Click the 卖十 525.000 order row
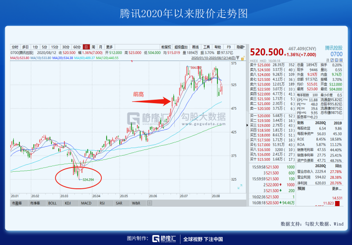352x245 pixels. tap(272, 65)
